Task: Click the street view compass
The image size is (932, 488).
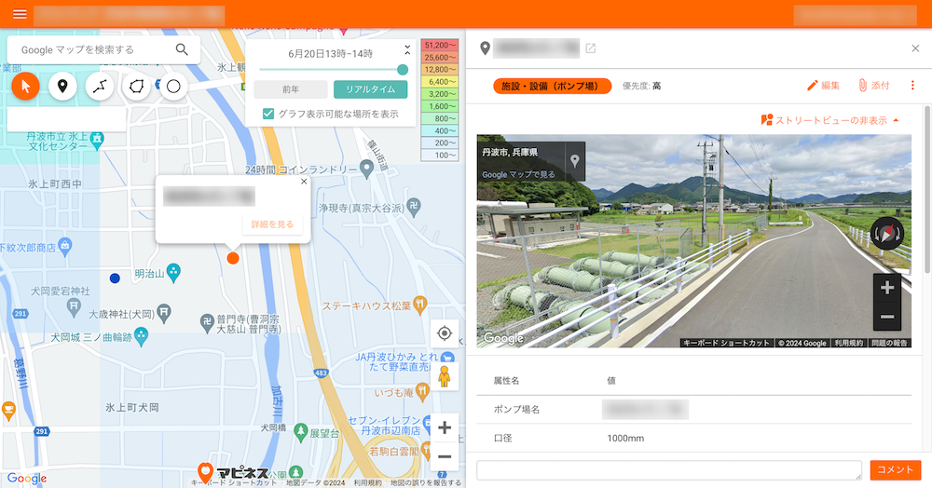Action: pyautogui.click(x=887, y=234)
